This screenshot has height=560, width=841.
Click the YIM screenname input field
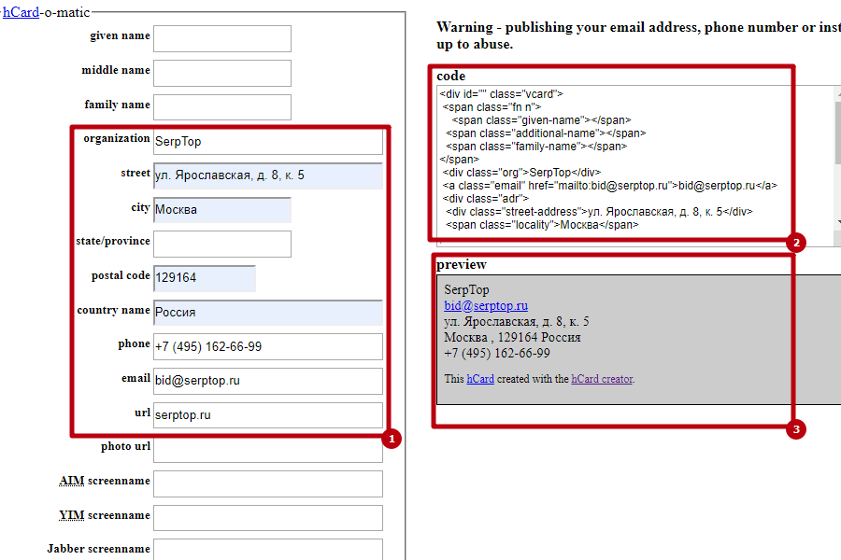pos(267,518)
